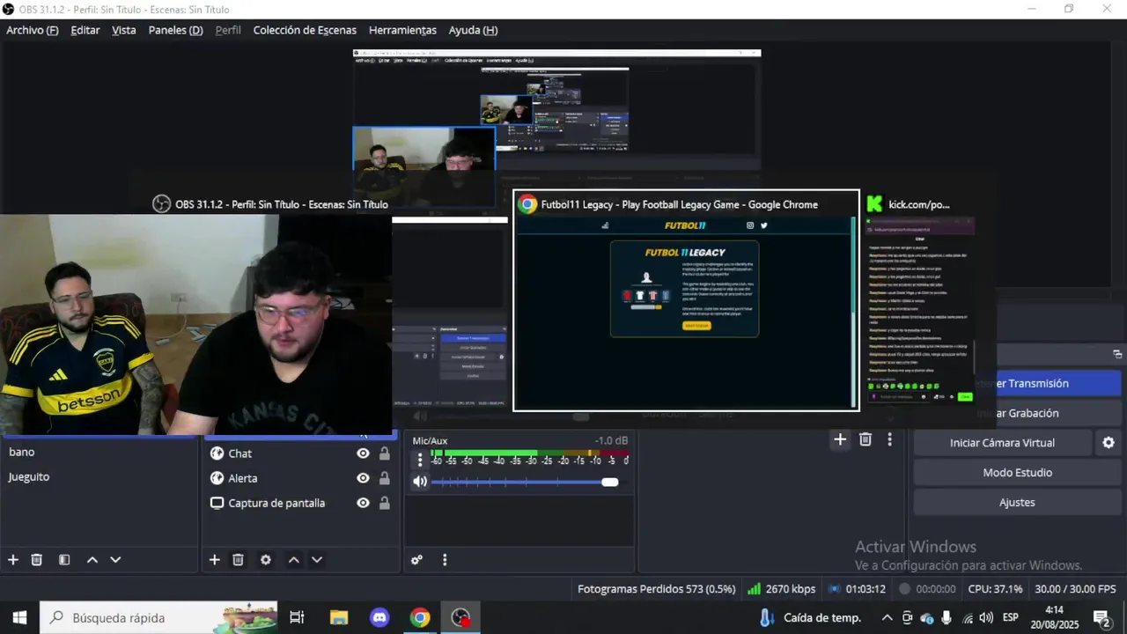Click OBS Studio taskbar icon
Image resolution: width=1127 pixels, height=634 pixels.
[x=460, y=618]
